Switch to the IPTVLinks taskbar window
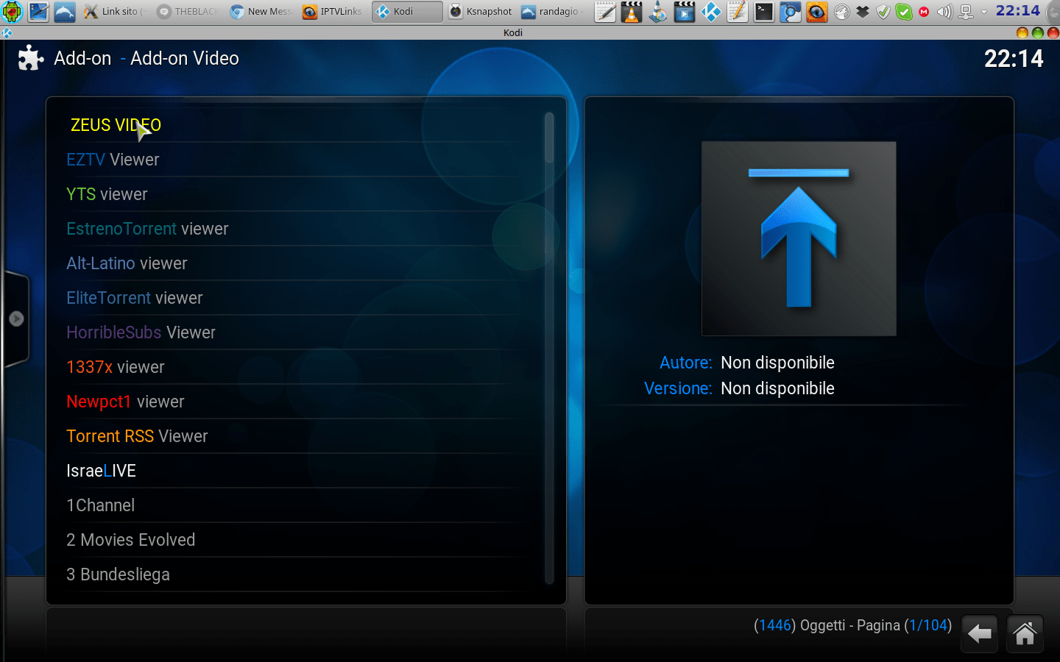1060x662 pixels. [x=333, y=11]
